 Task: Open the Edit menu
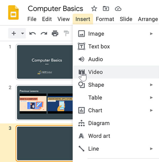[x=47, y=19]
